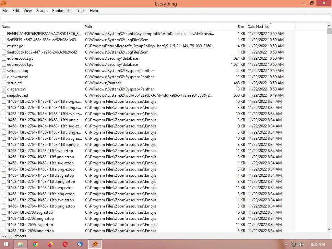Select icon of 9e635f39-e6d7-468c-833e-ec92b08c1c03
Viewport: 332px width, 249px height.
pyautogui.click(x=4, y=40)
